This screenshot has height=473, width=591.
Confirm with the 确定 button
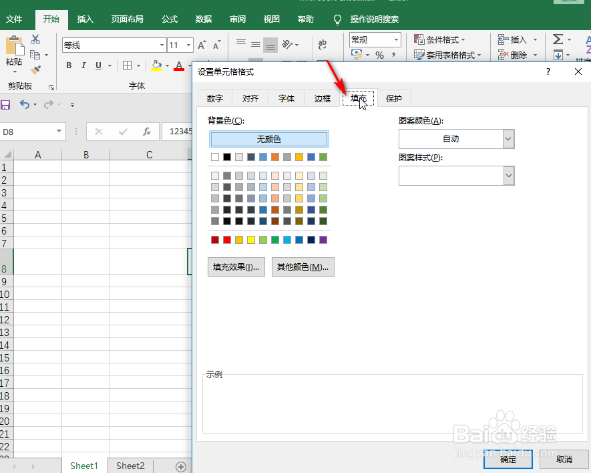point(508,460)
